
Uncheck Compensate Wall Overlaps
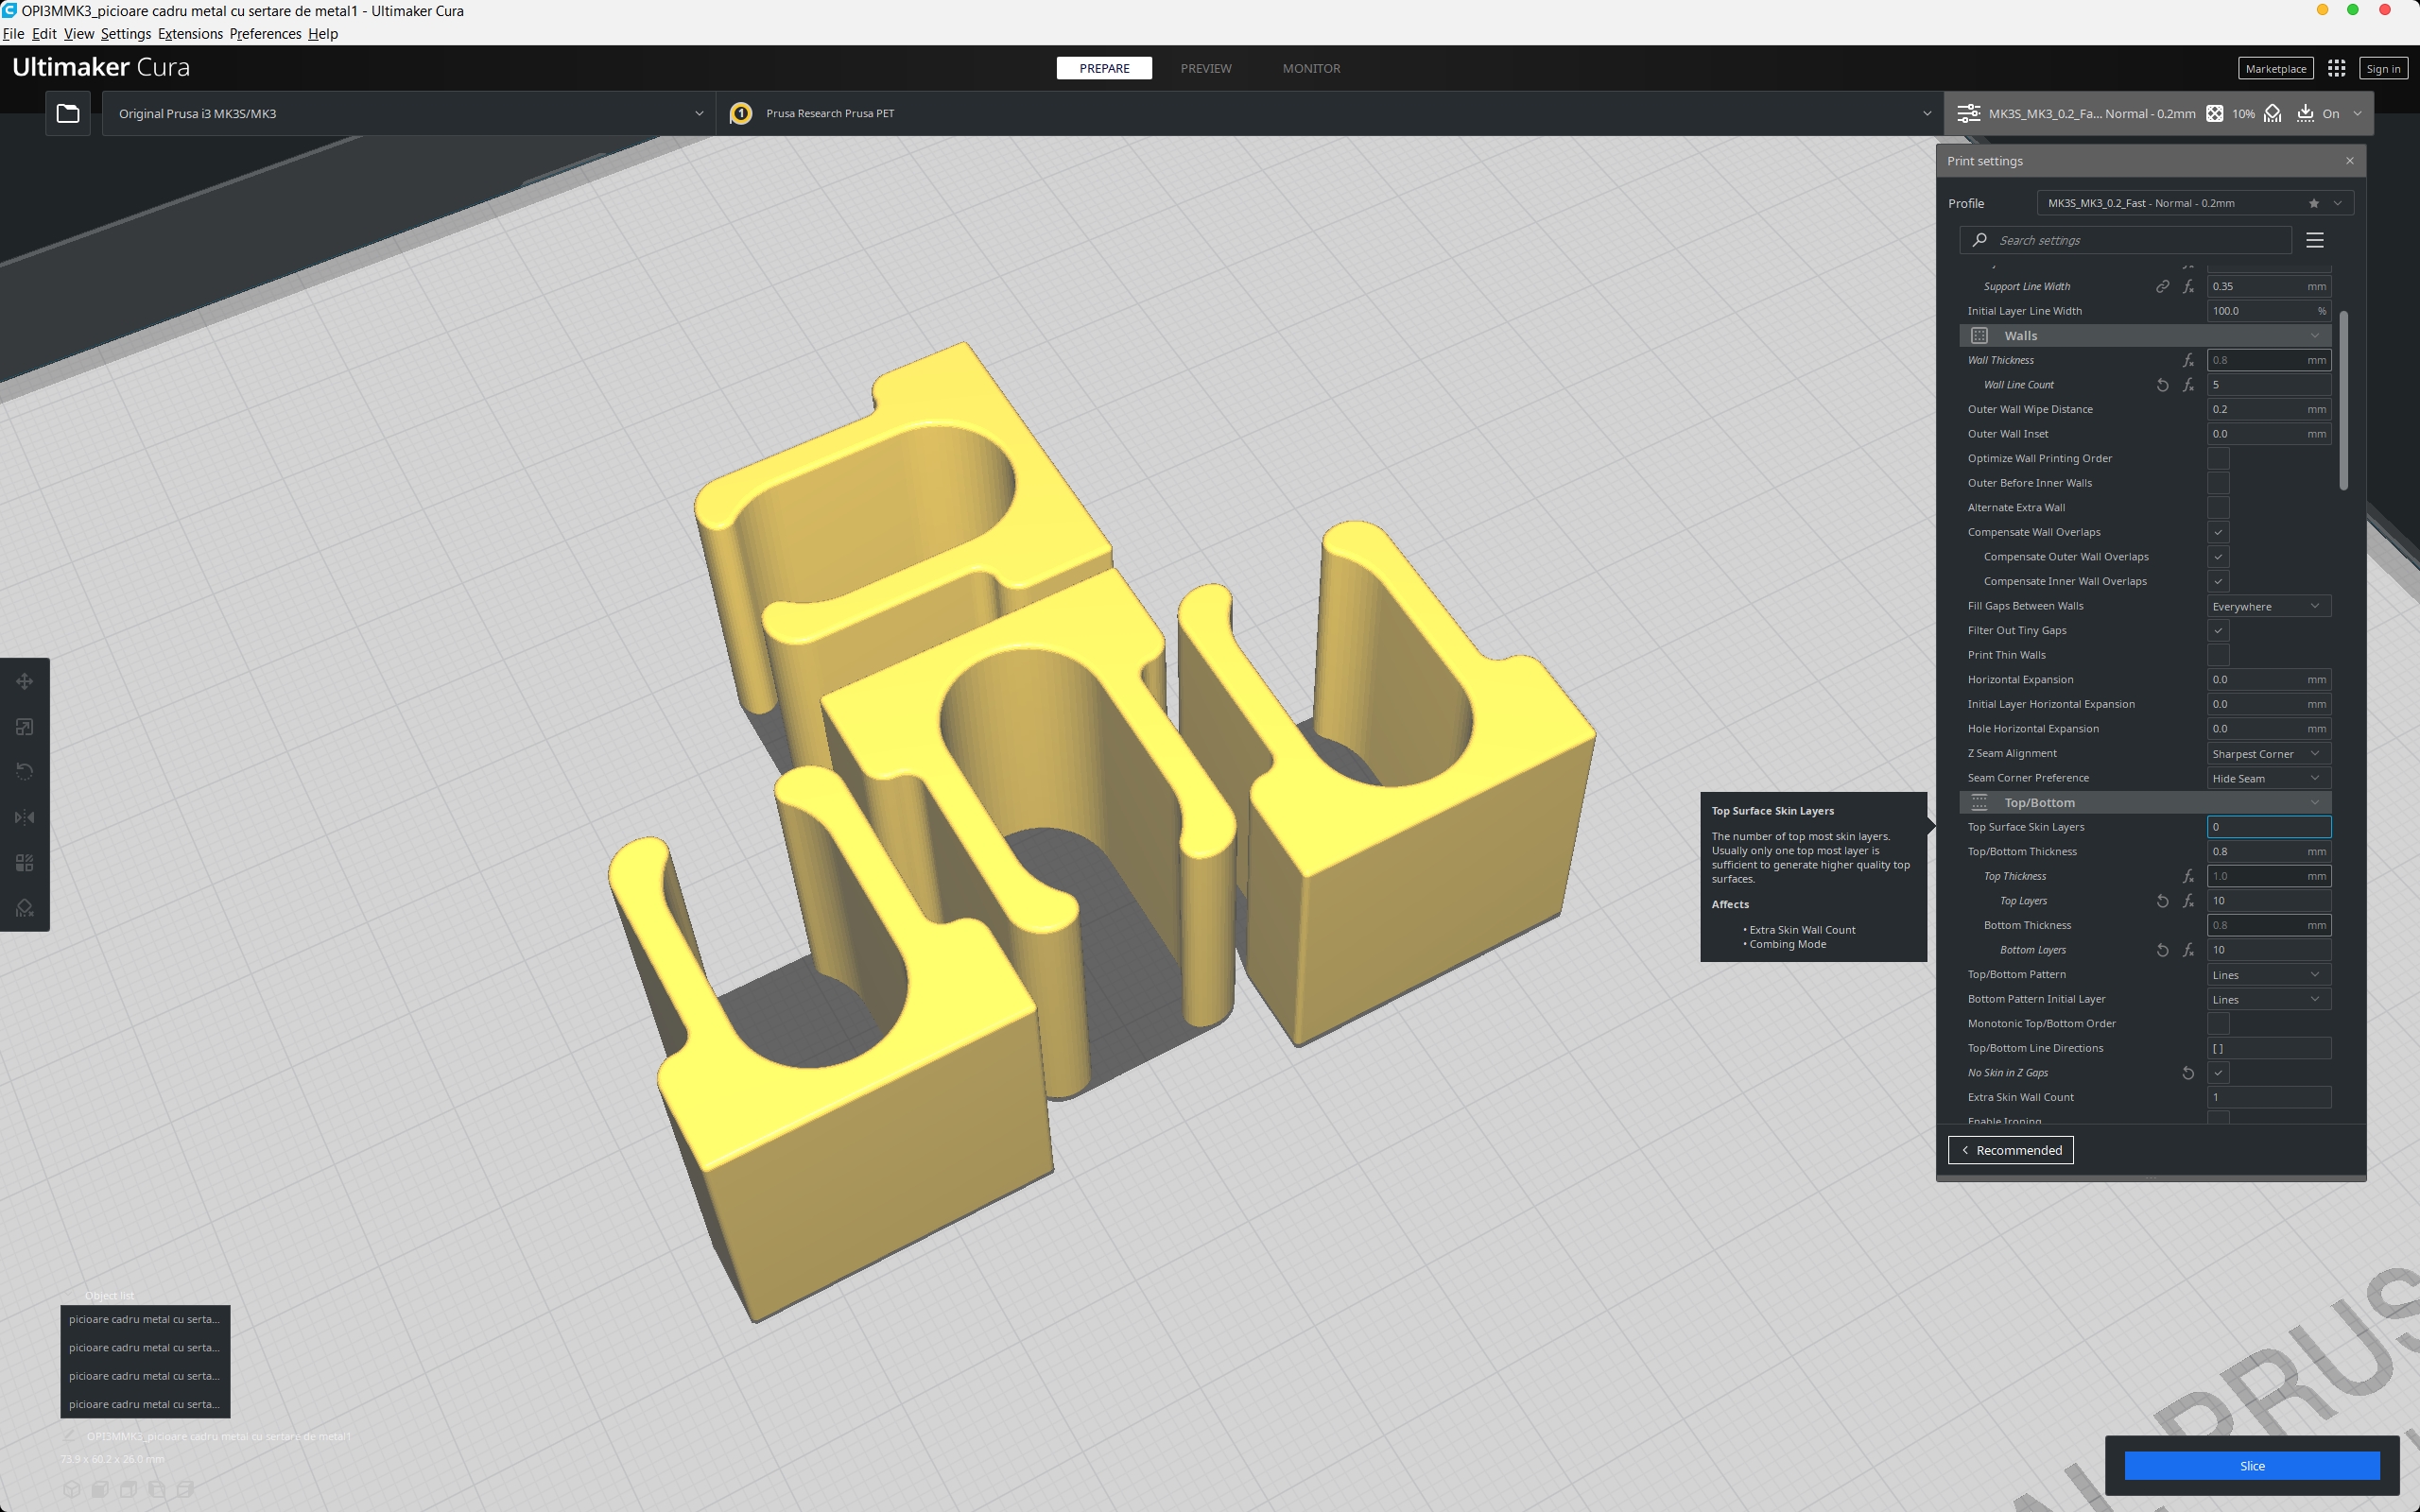tap(2218, 532)
